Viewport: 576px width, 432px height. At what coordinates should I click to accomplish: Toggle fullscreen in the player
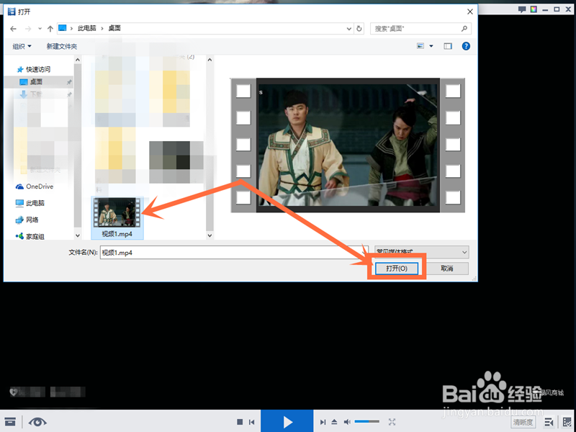tap(392, 422)
